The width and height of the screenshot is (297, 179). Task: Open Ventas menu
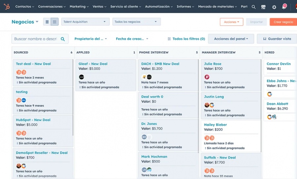[99, 7]
